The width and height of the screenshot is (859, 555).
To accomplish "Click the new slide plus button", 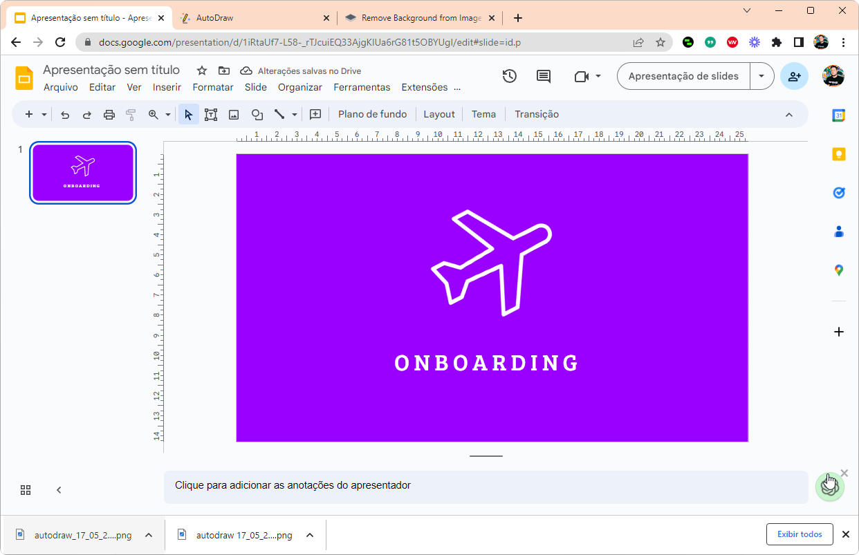I will coord(28,115).
